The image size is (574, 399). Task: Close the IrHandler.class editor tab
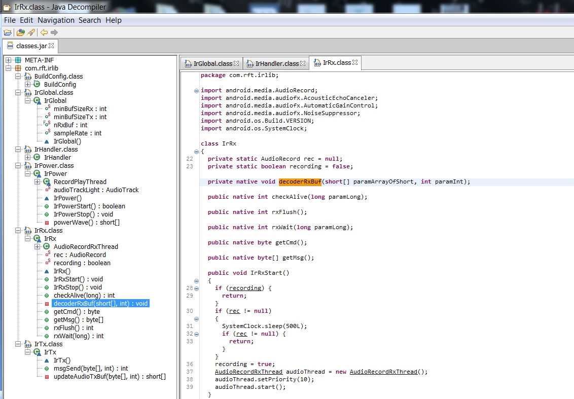point(303,63)
